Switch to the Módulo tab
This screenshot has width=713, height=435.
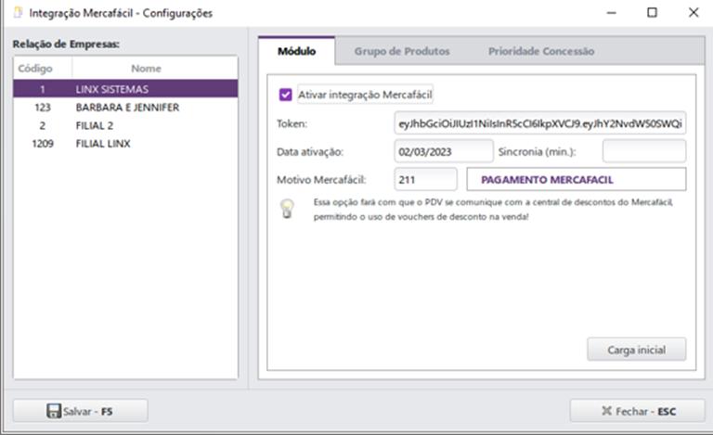(x=297, y=51)
